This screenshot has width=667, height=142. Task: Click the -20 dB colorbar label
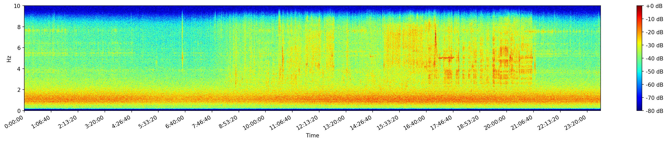coord(655,32)
